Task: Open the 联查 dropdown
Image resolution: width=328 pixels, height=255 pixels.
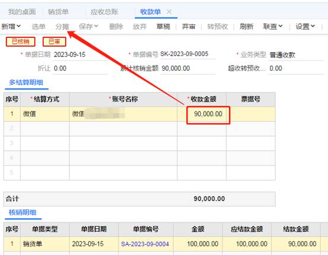Action: [273, 26]
